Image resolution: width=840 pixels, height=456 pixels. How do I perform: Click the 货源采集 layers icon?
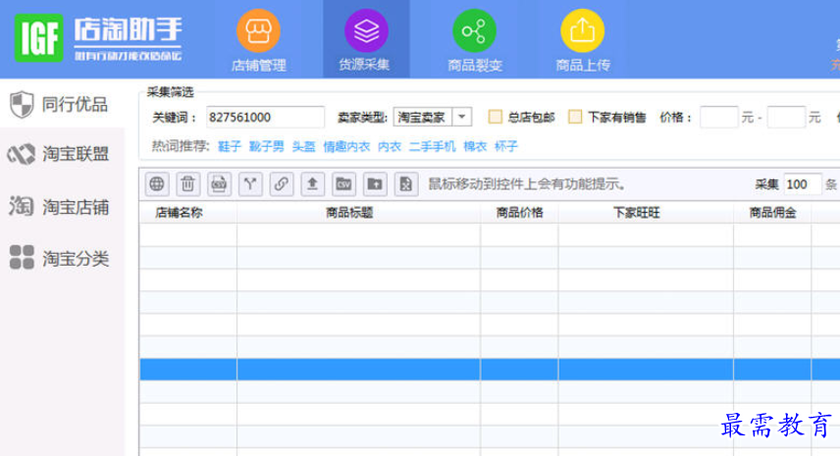(366, 31)
